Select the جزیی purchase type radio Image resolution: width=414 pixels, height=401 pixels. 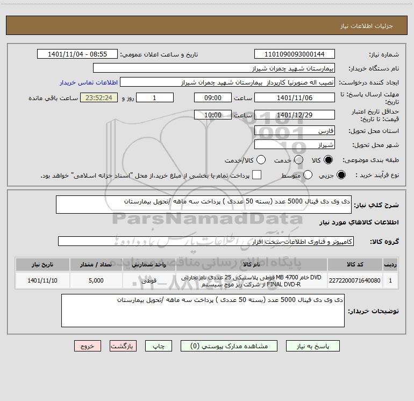pos(341,175)
